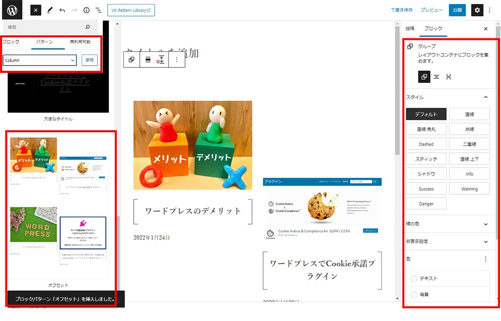Click the undo arrow in the top toolbar
The width and height of the screenshot is (501, 321).
(x=62, y=10)
